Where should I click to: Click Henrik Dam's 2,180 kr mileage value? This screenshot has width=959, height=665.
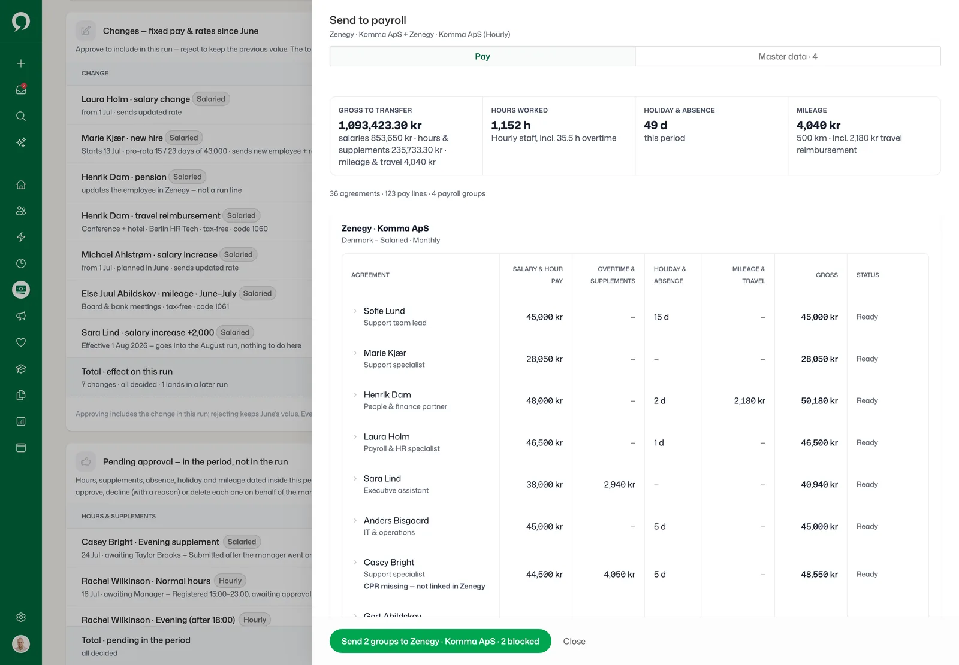(749, 401)
